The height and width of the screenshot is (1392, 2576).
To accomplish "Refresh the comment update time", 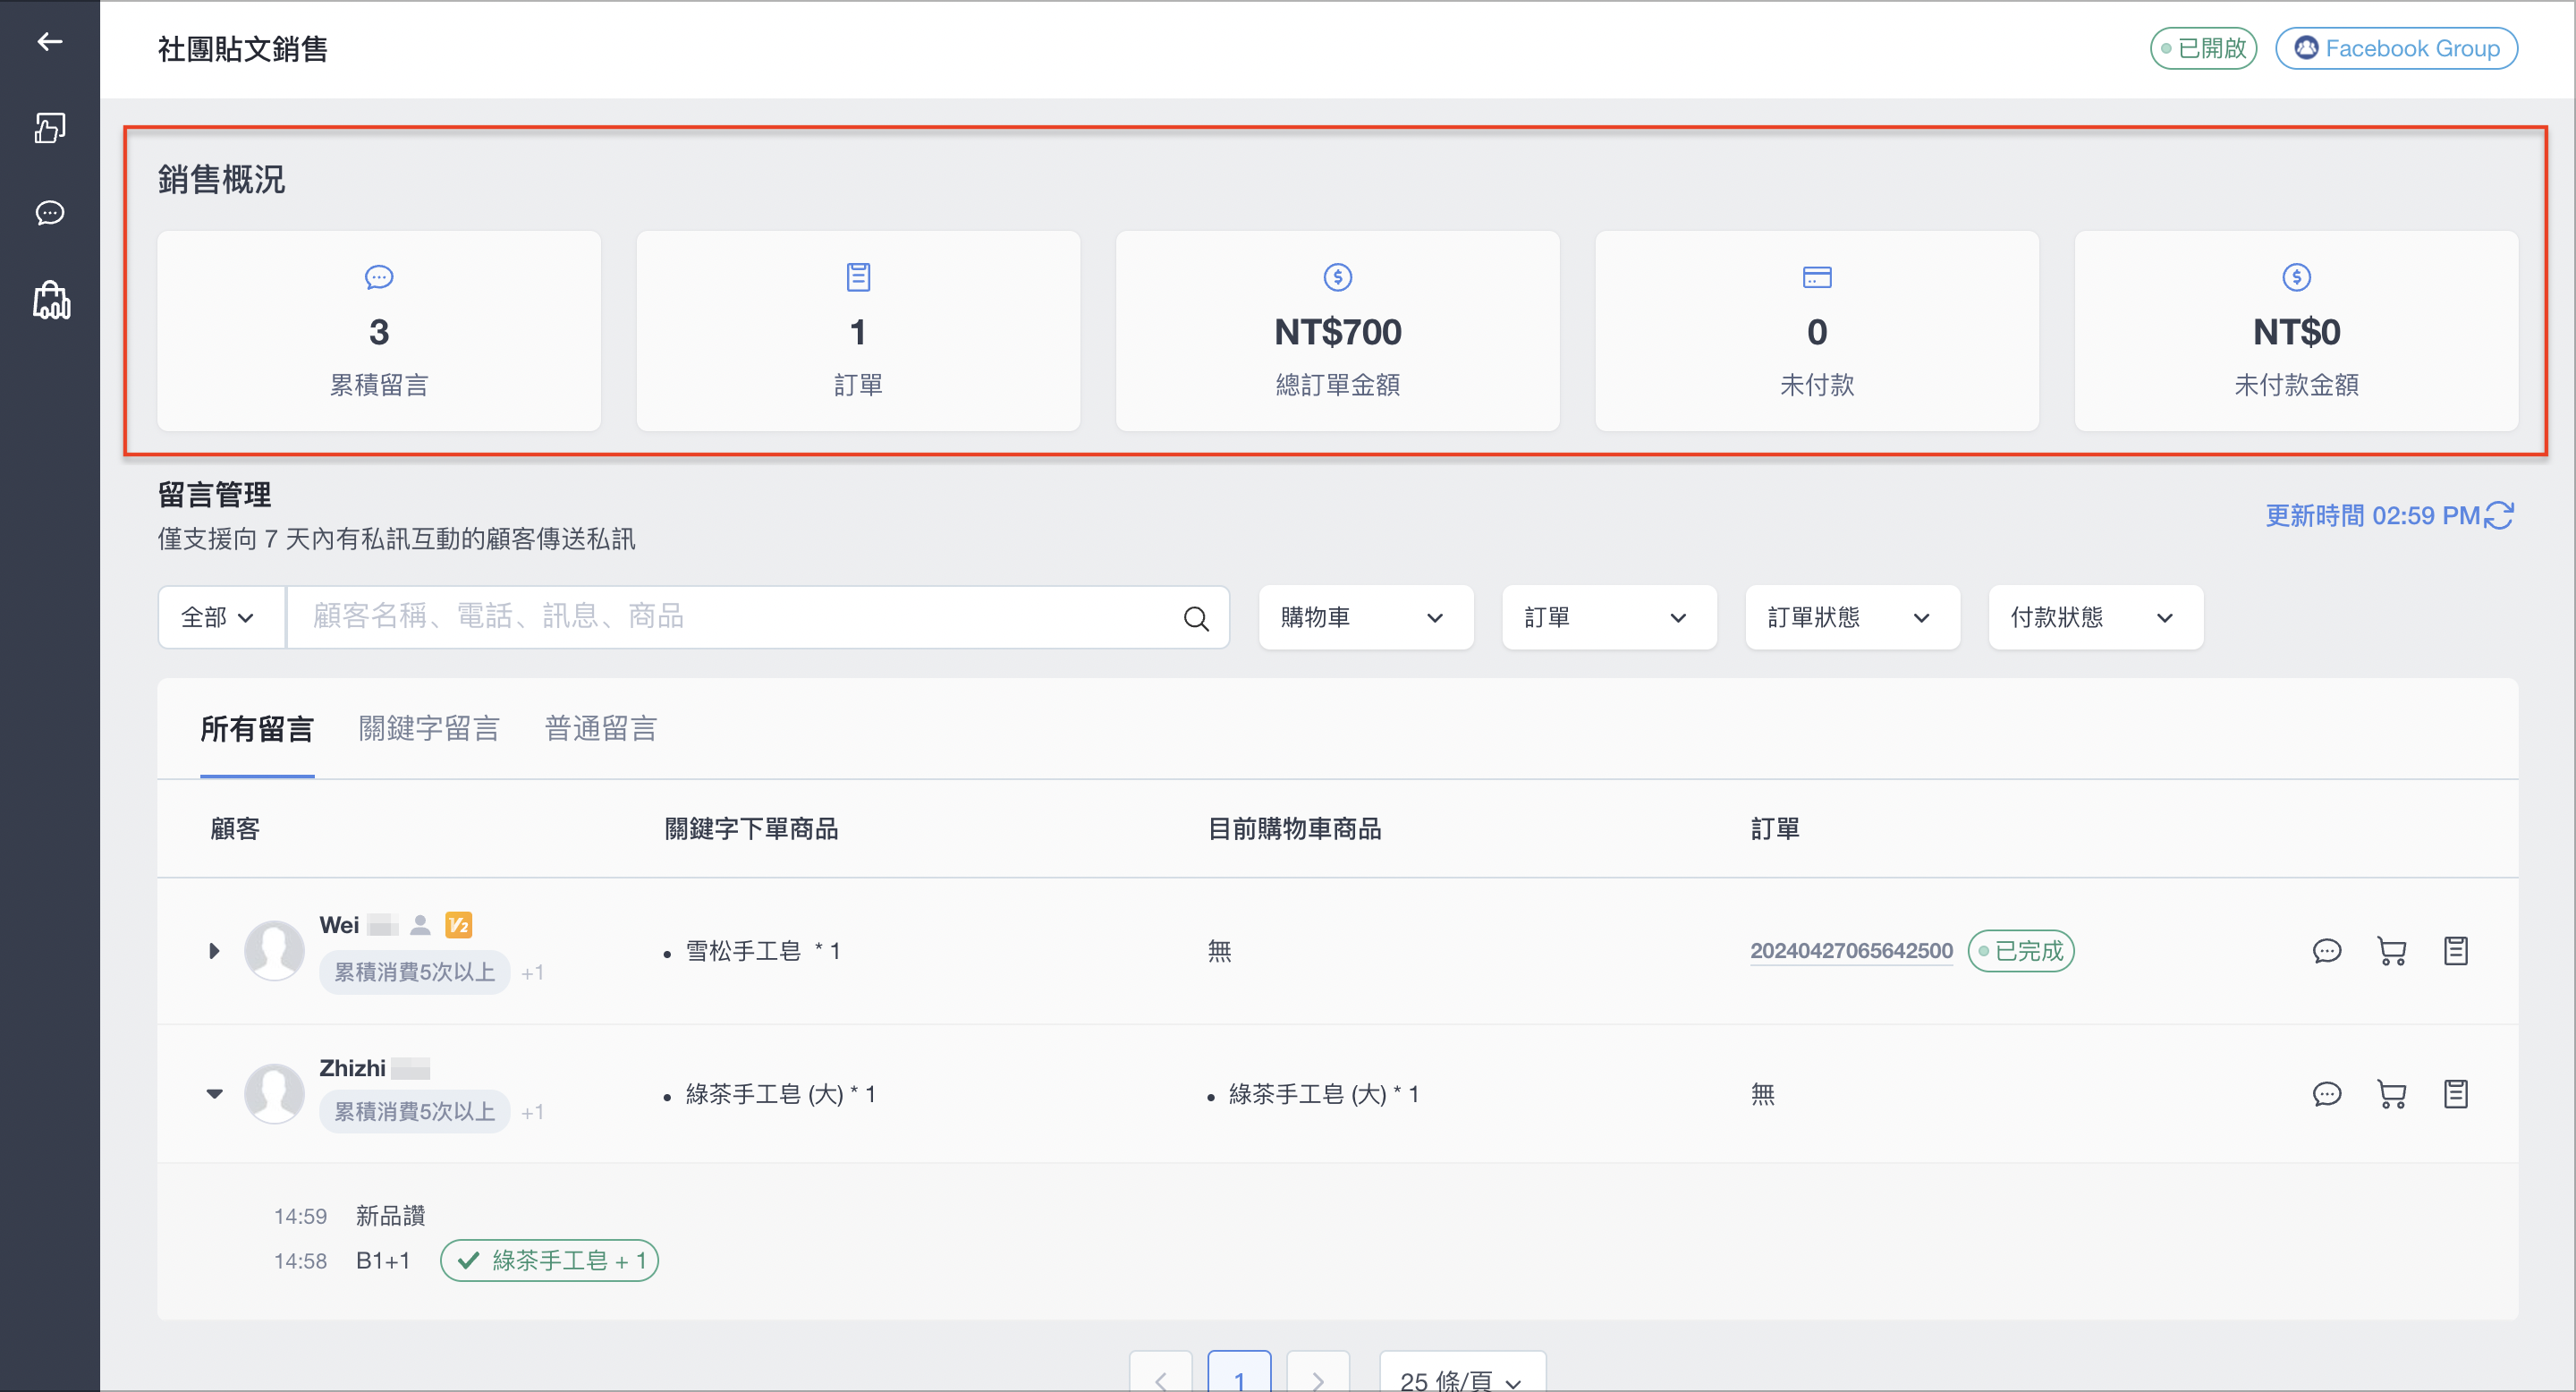I will click(2498, 515).
